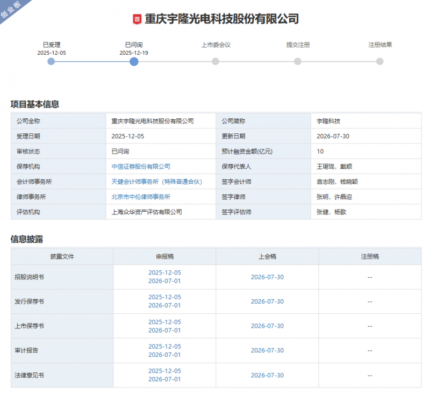
Task: Click the 注册稿 column header
Action: (370, 256)
